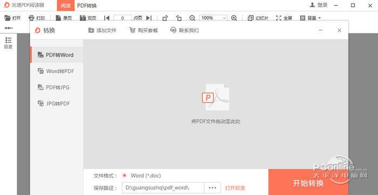
Task: Collapse the sidebar using the arrows icon
Action: (9, 28)
